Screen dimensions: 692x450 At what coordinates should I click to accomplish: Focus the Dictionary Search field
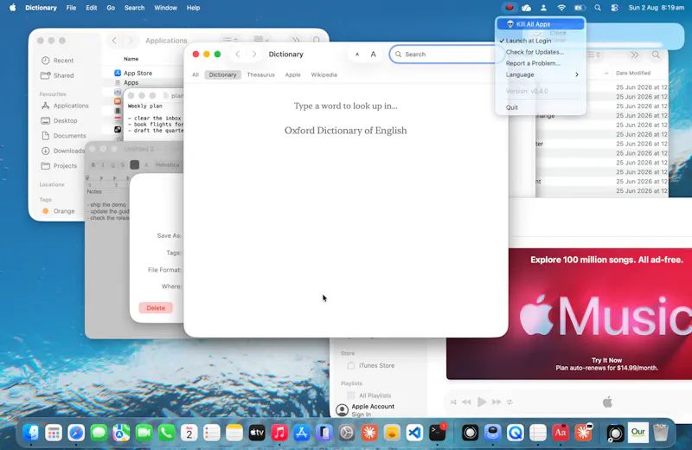pyautogui.click(x=446, y=55)
